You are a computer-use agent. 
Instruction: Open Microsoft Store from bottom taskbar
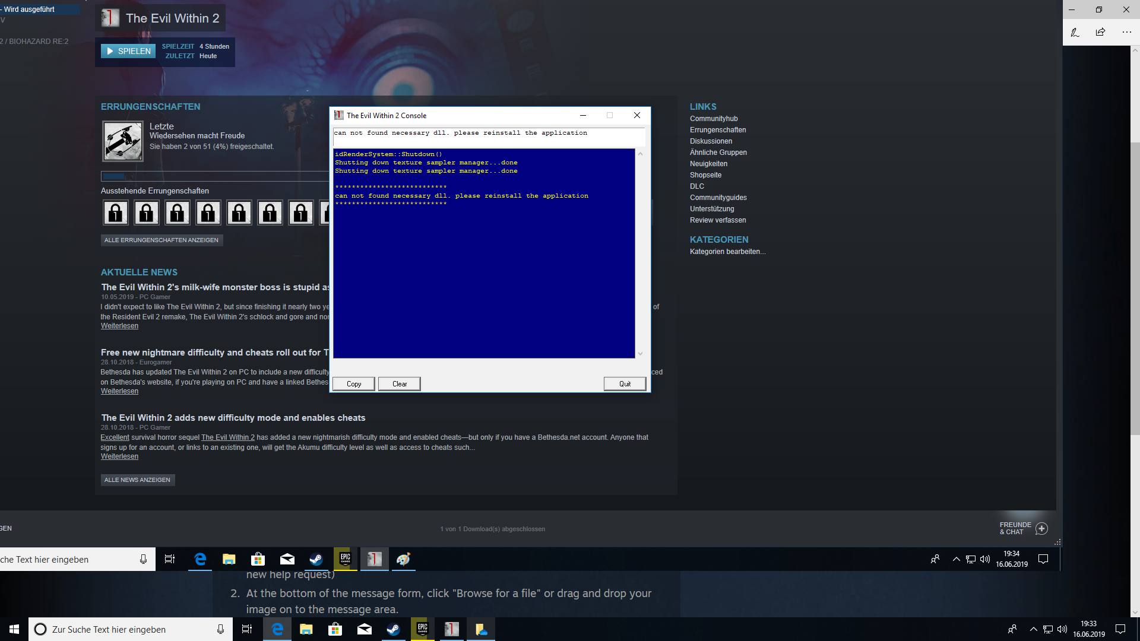click(335, 629)
